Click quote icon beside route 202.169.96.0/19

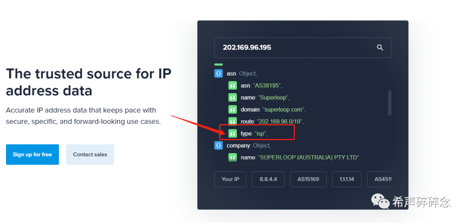pos(233,122)
